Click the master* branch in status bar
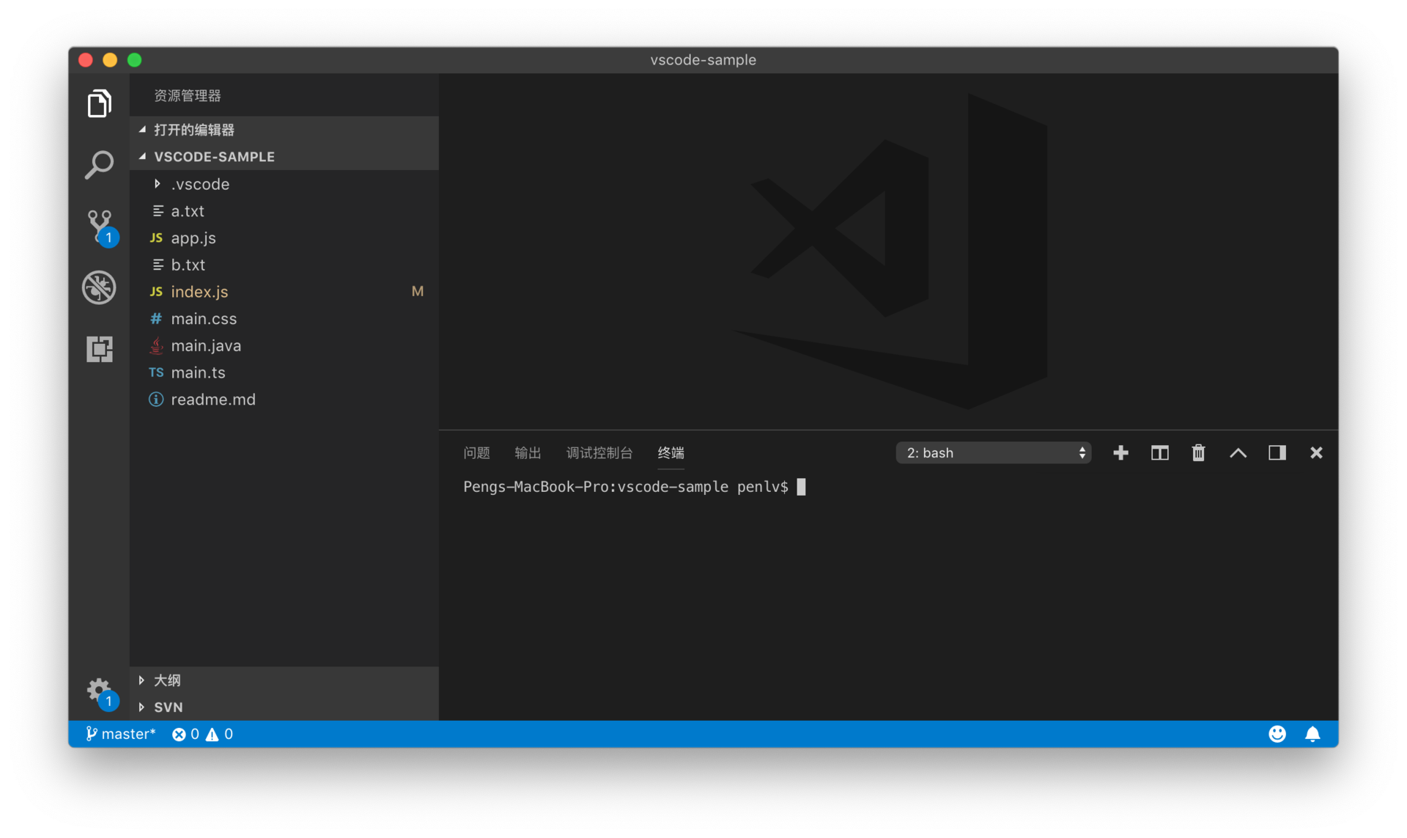 (x=121, y=734)
